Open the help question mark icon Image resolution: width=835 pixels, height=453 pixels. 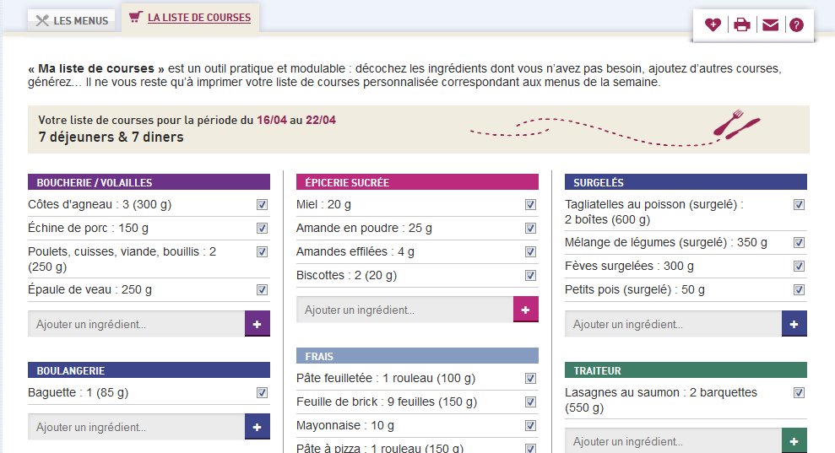point(795,24)
